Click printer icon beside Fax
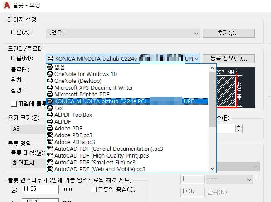 (x=50, y=108)
